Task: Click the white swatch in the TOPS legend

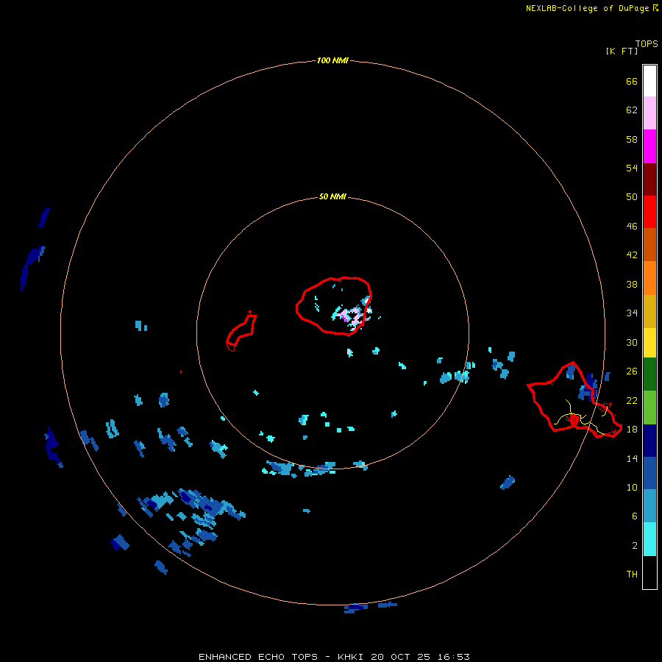Action: pos(649,81)
